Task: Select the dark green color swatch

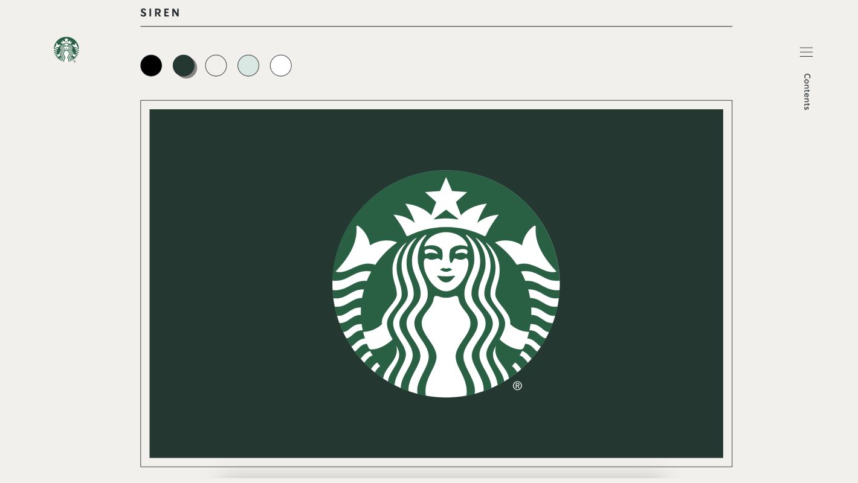Action: click(184, 65)
